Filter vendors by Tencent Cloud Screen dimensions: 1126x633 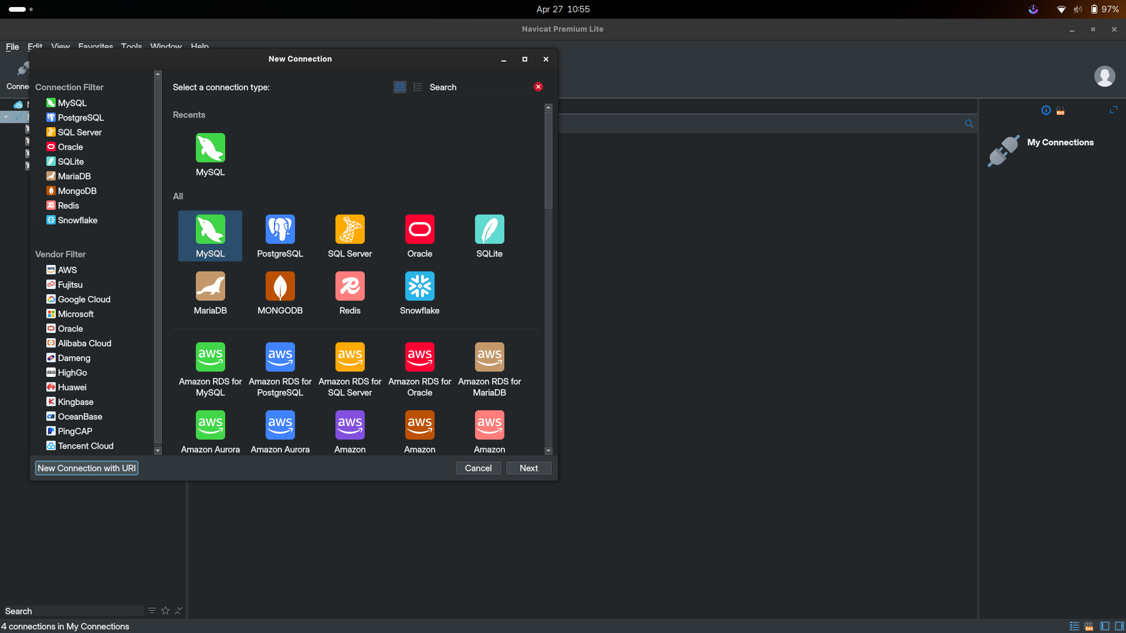(80, 446)
